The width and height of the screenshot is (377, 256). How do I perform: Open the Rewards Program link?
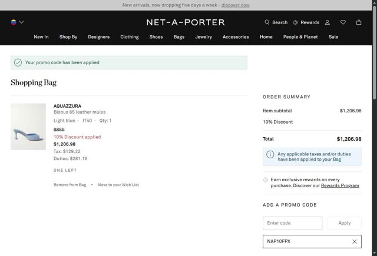[x=340, y=185]
